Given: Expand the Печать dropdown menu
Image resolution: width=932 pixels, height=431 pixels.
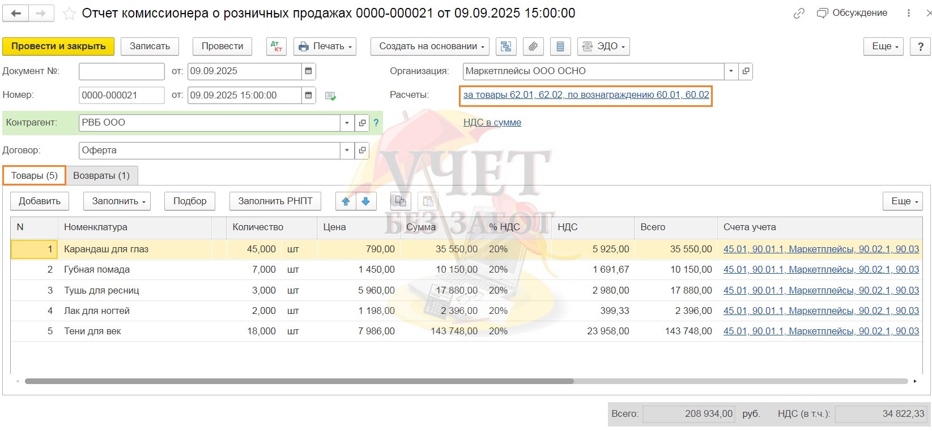Looking at the screenshot, I should click(325, 46).
